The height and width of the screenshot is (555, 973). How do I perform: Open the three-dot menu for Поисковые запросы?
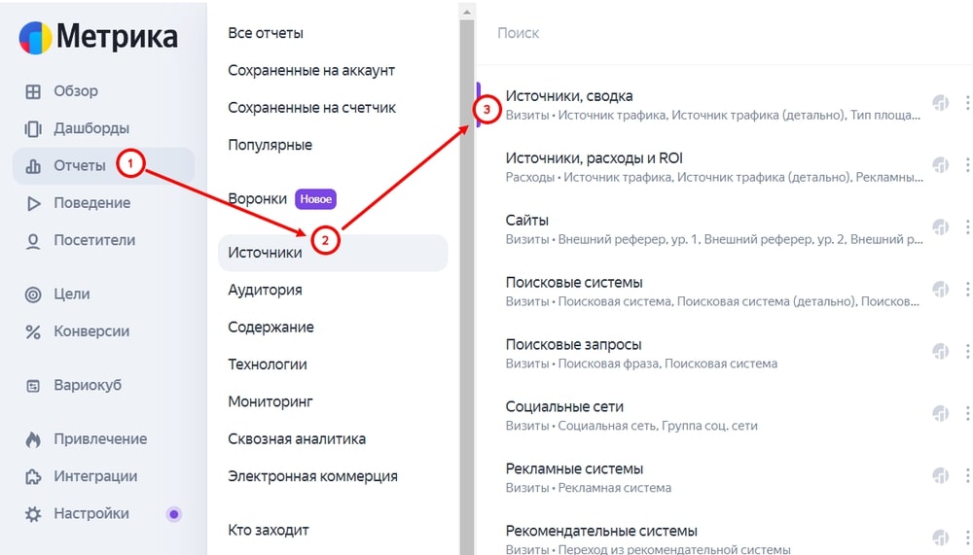967,351
